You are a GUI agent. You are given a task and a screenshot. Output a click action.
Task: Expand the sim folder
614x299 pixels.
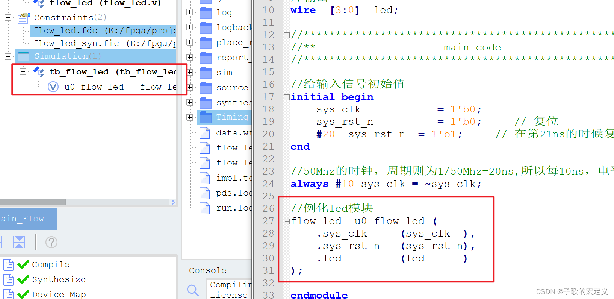coord(190,72)
